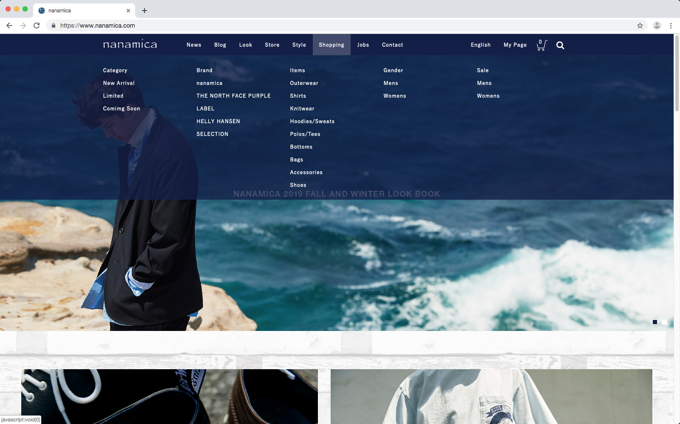
Task: Choose THE NORTH FACE PURPLE brand
Action: 233,96
